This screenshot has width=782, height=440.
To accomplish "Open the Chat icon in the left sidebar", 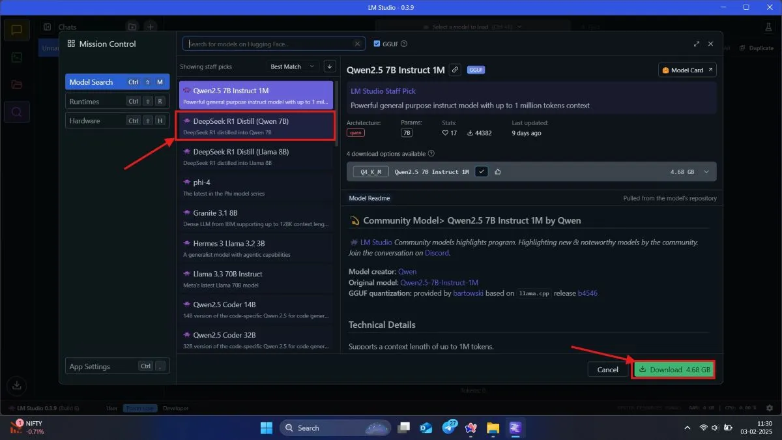I will pyautogui.click(x=17, y=30).
